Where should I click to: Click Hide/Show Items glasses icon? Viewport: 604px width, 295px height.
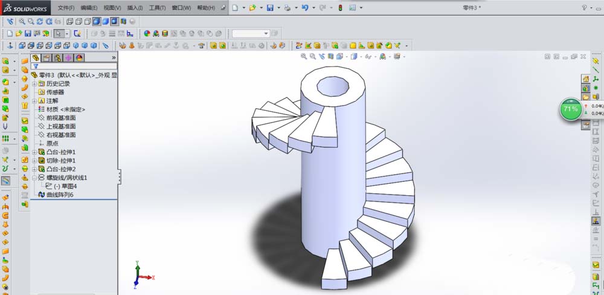368,56
